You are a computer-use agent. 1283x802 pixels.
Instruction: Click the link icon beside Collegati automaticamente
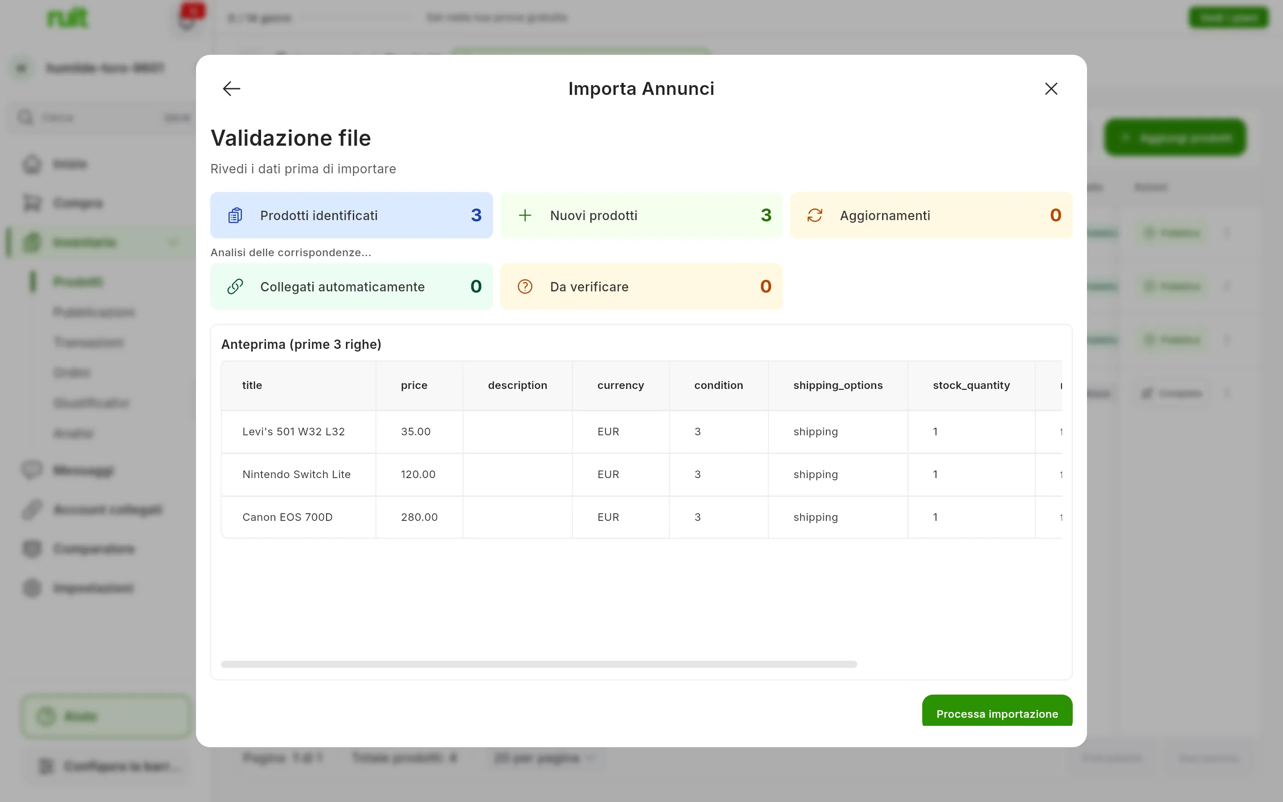tap(235, 286)
